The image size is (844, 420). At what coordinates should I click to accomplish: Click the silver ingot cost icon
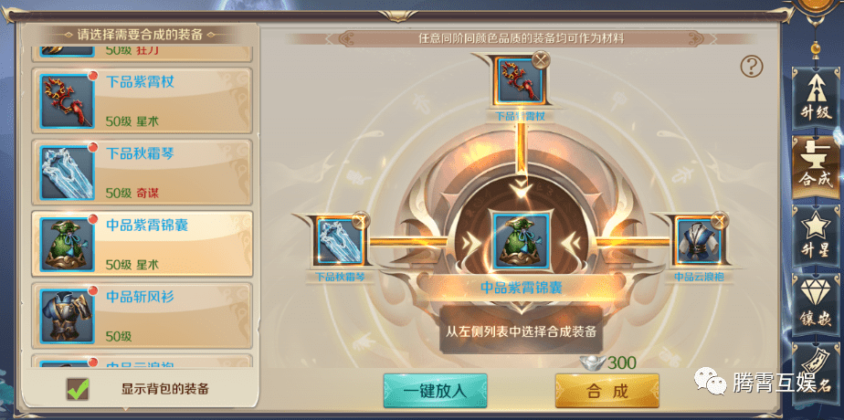click(x=593, y=363)
